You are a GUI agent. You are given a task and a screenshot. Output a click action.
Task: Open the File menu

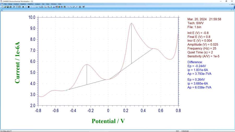tap(5, 4)
